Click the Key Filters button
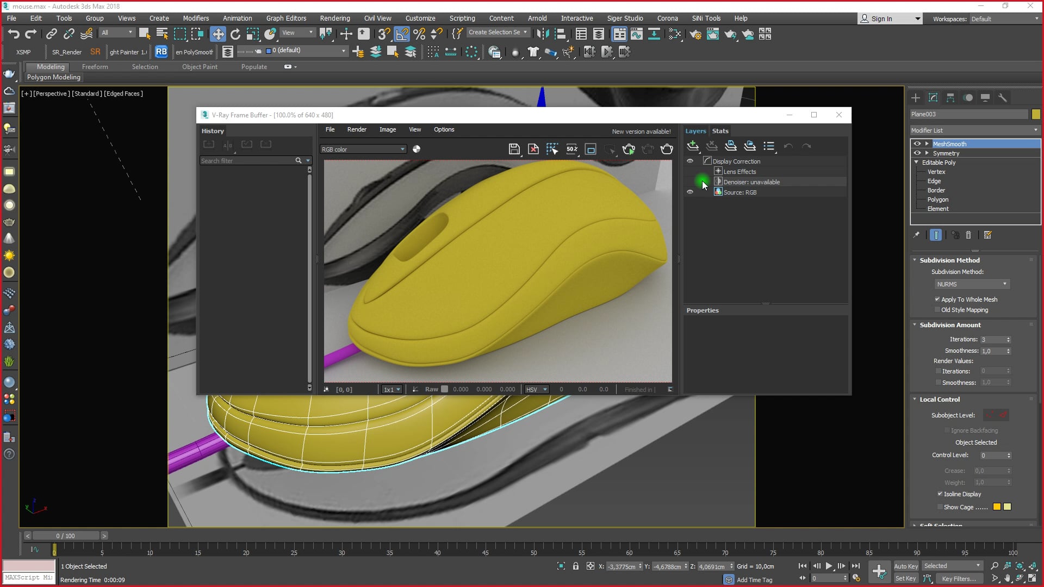Image resolution: width=1044 pixels, height=587 pixels. pos(959,579)
